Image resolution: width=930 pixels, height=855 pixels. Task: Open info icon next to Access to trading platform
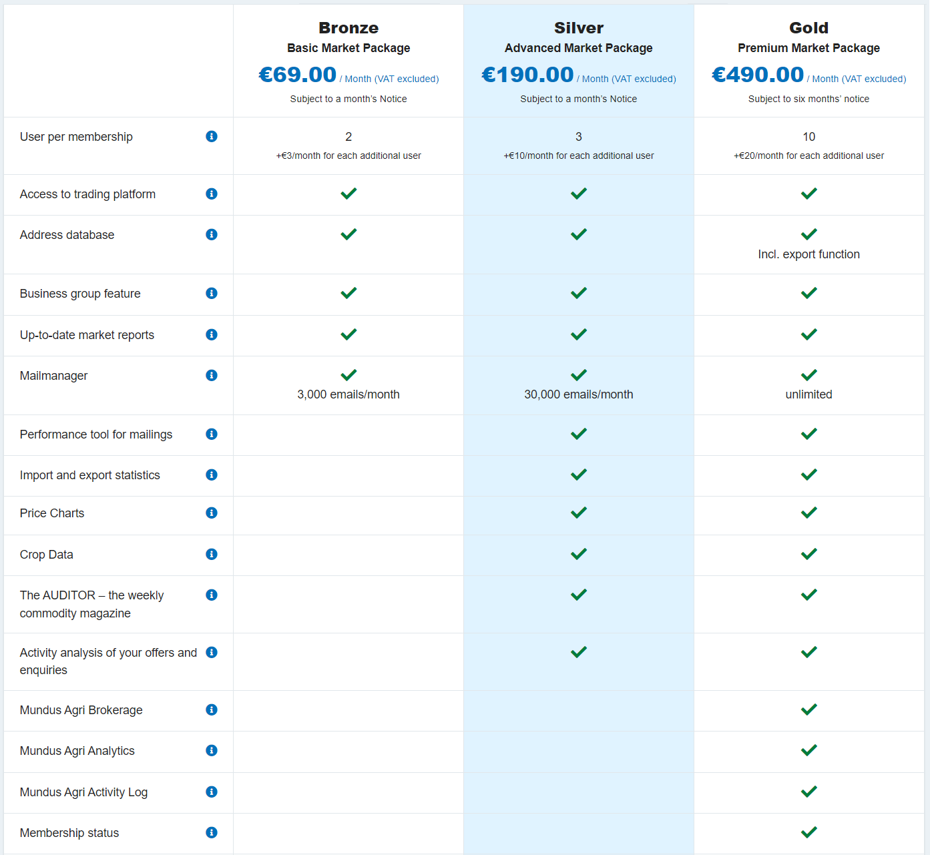pos(212,194)
